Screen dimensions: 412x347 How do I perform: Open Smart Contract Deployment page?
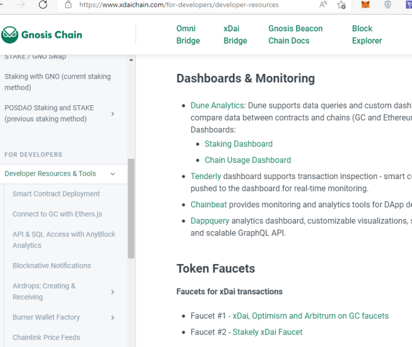56,194
